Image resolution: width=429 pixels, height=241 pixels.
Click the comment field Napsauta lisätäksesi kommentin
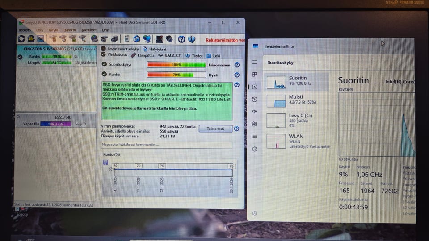[167, 145]
